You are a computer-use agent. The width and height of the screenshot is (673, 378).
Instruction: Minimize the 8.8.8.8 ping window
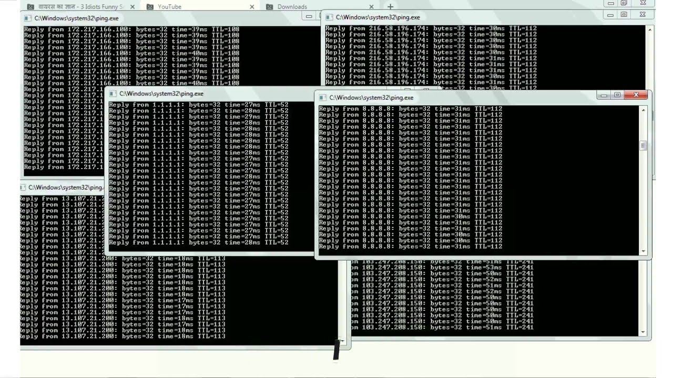click(604, 95)
